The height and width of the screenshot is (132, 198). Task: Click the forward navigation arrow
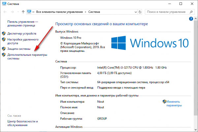(12, 12)
